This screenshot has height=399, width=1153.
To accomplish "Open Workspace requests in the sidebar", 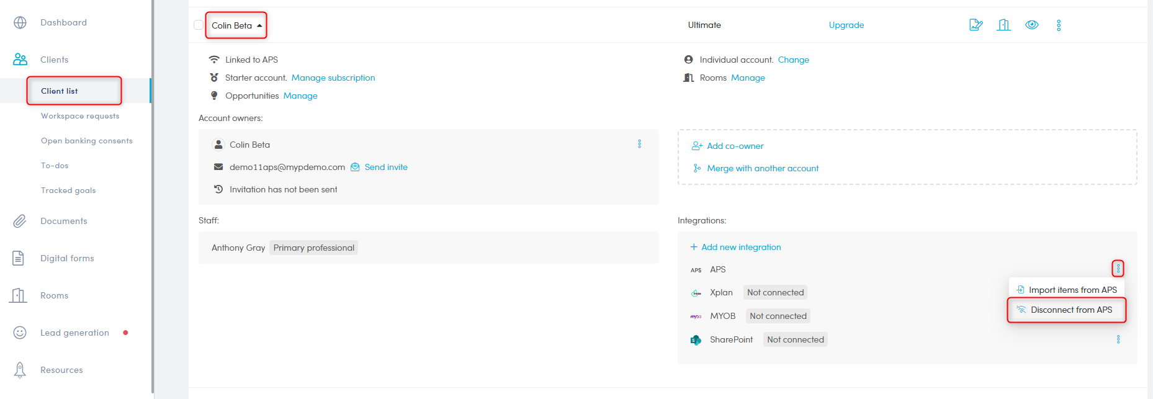I will (x=80, y=116).
